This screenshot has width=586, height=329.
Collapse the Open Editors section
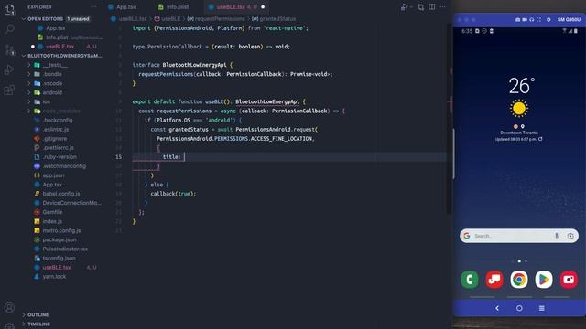pyautogui.click(x=24, y=18)
